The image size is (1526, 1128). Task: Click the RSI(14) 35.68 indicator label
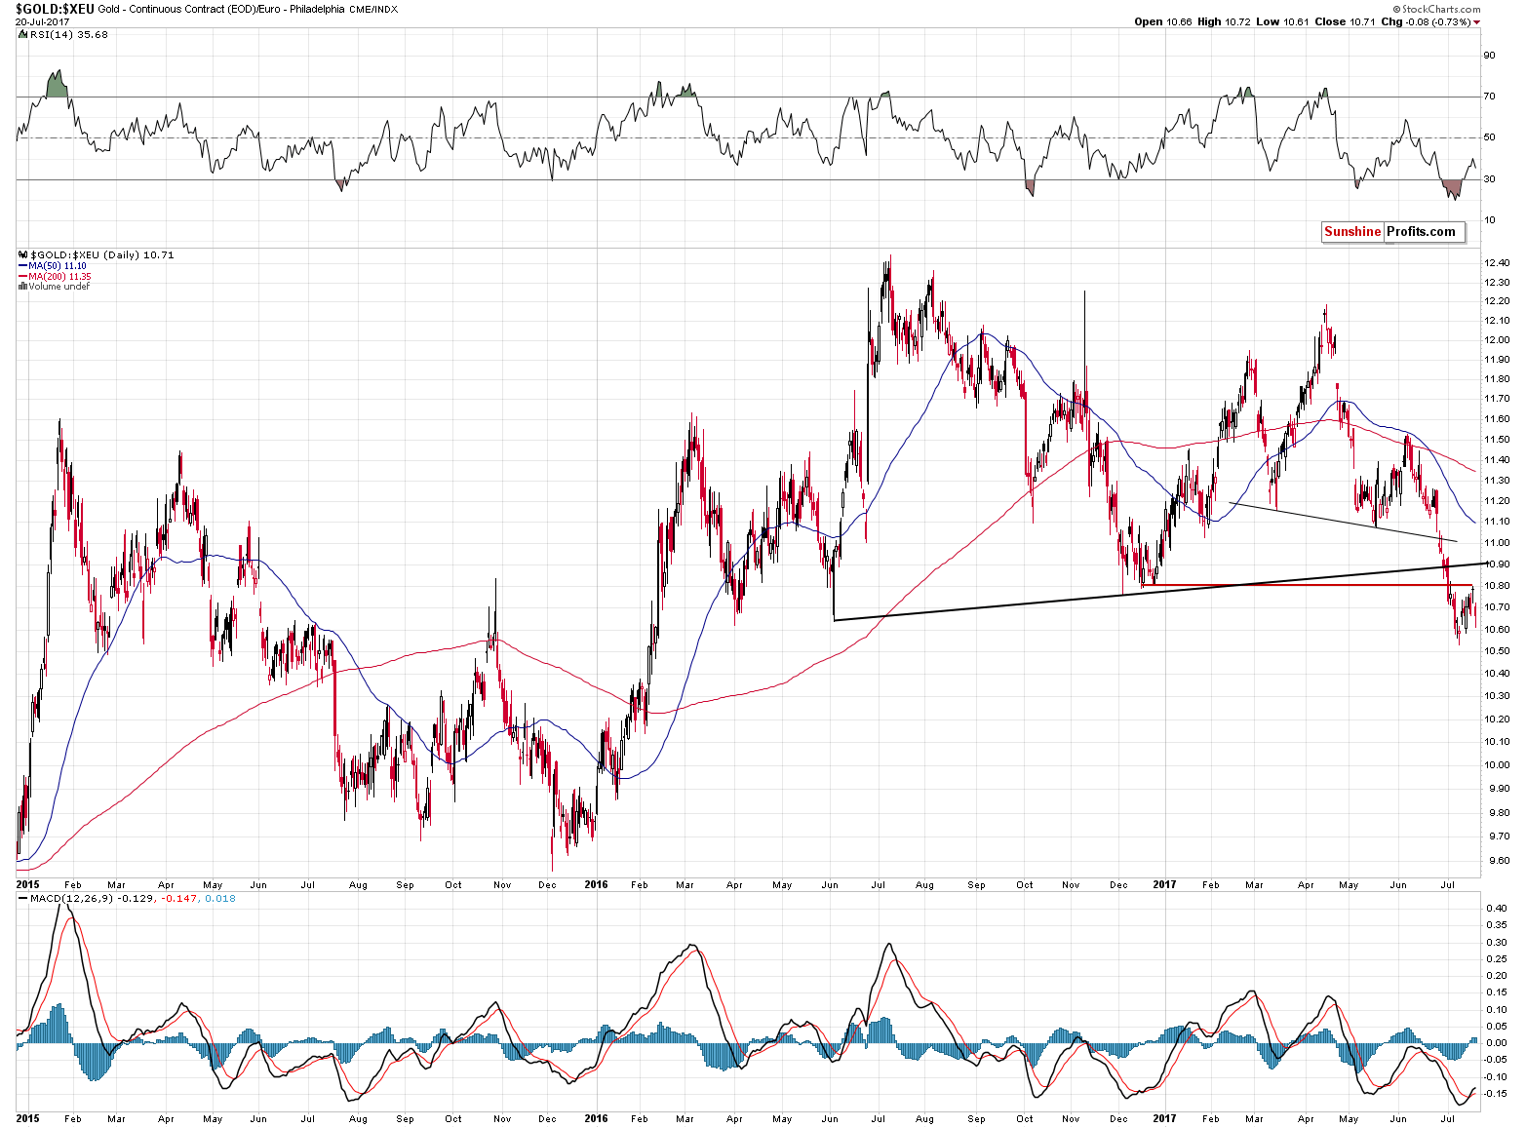[x=68, y=34]
